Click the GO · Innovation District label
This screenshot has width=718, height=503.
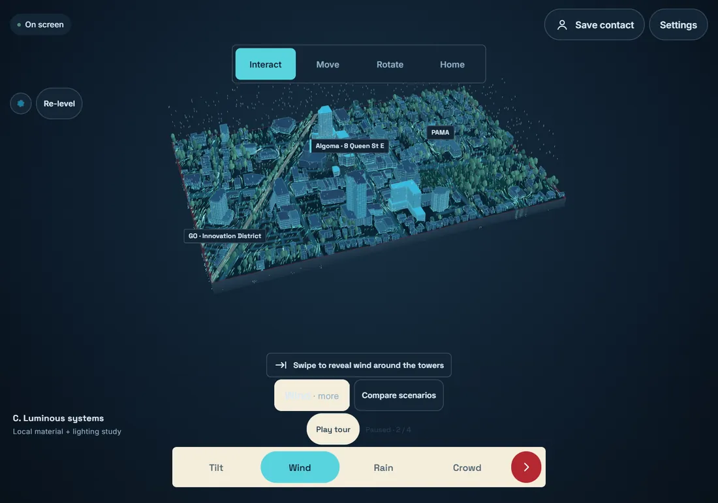225,236
